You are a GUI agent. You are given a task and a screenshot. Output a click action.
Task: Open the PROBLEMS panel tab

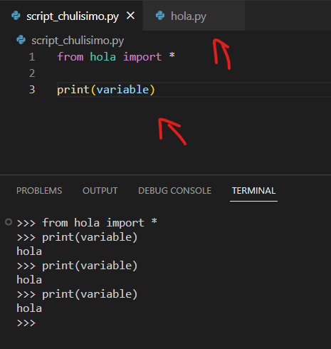39,191
